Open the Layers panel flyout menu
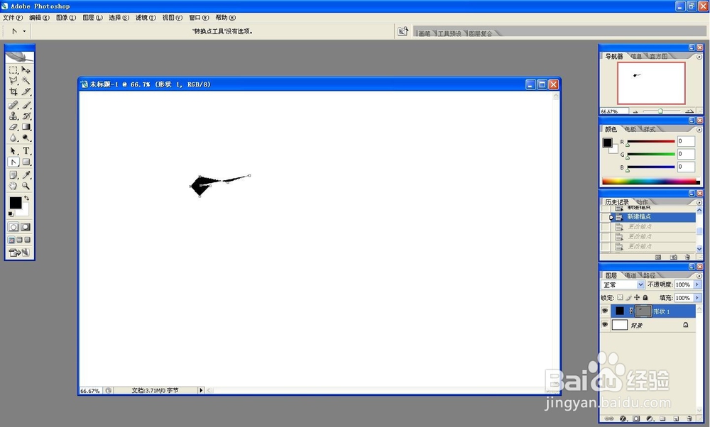The height and width of the screenshot is (427, 710). pos(699,275)
